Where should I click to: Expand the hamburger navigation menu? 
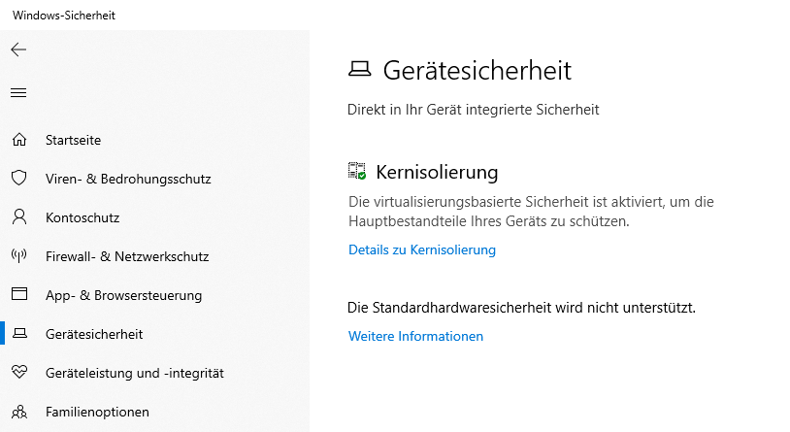pyautogui.click(x=18, y=93)
